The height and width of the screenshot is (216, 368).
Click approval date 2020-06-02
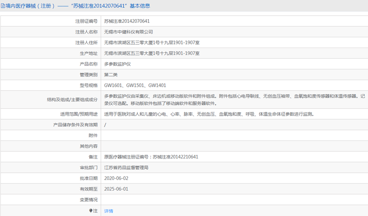(116, 178)
